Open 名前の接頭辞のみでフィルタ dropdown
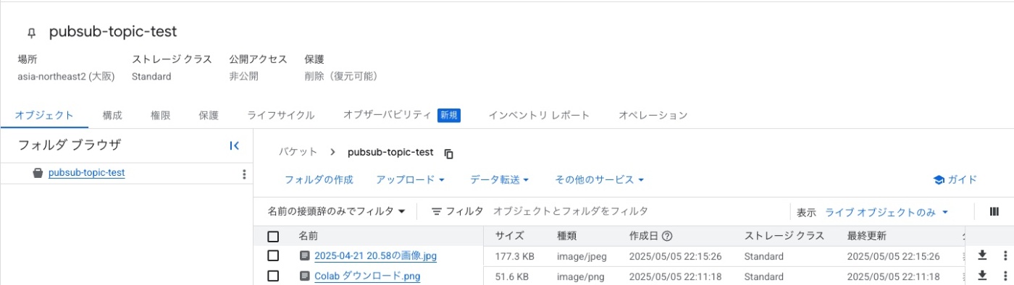 pos(337,211)
